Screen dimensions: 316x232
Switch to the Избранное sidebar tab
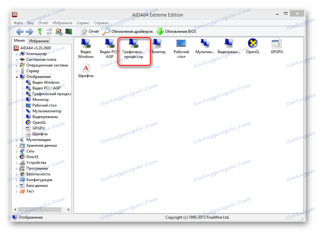click(39, 41)
